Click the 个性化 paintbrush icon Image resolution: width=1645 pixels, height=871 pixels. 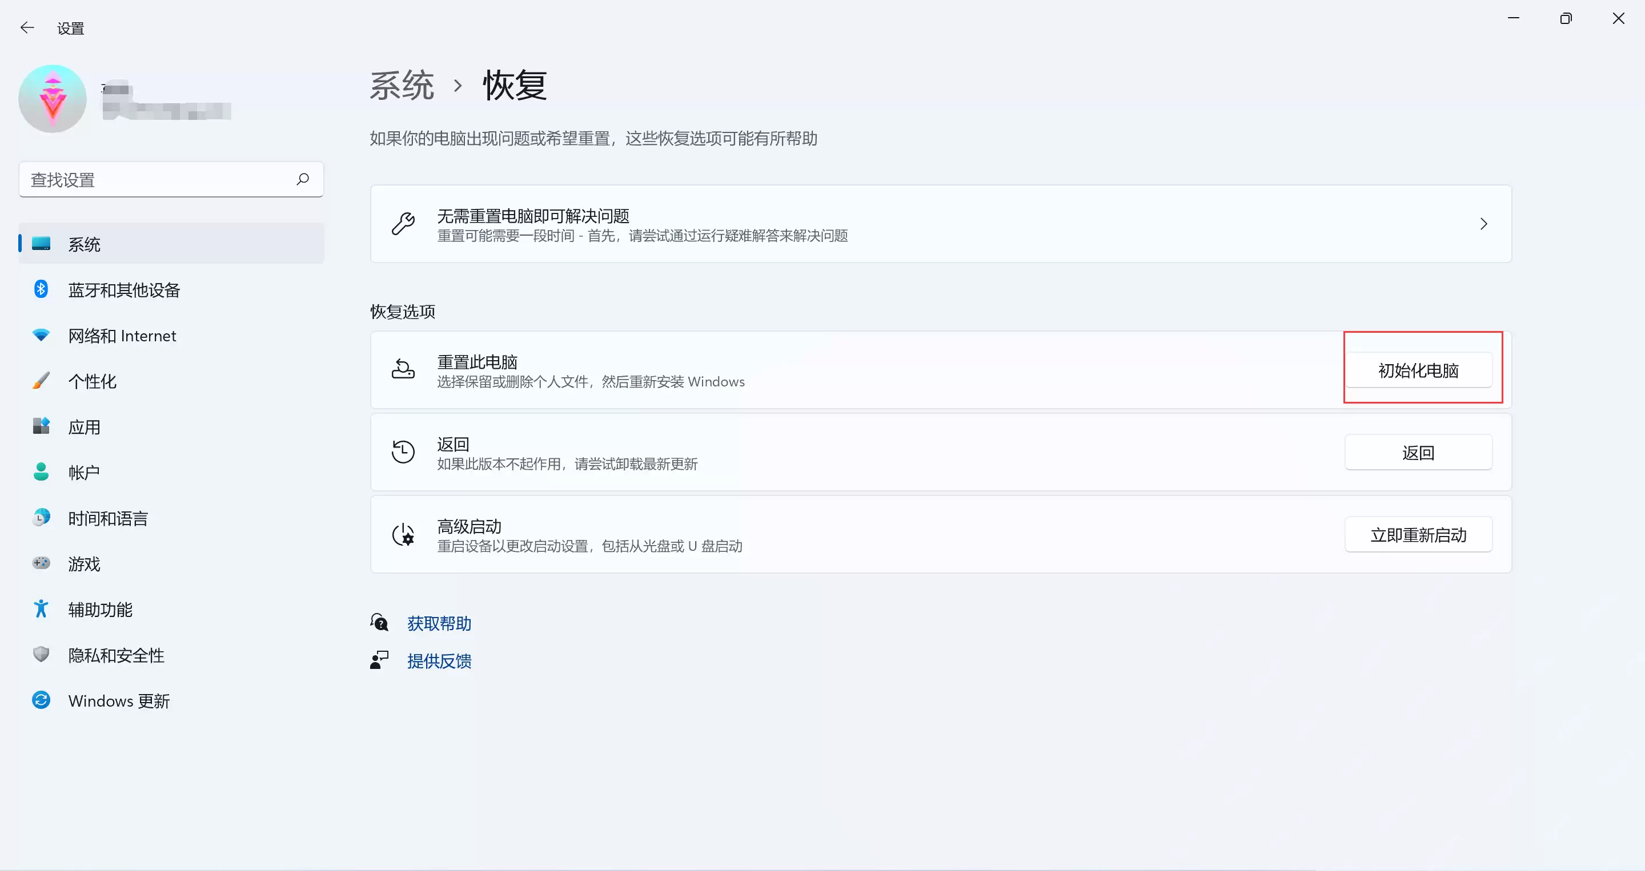point(42,381)
